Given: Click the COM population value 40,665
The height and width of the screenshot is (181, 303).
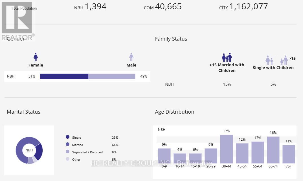Looking at the screenshot, I should coord(168,6).
